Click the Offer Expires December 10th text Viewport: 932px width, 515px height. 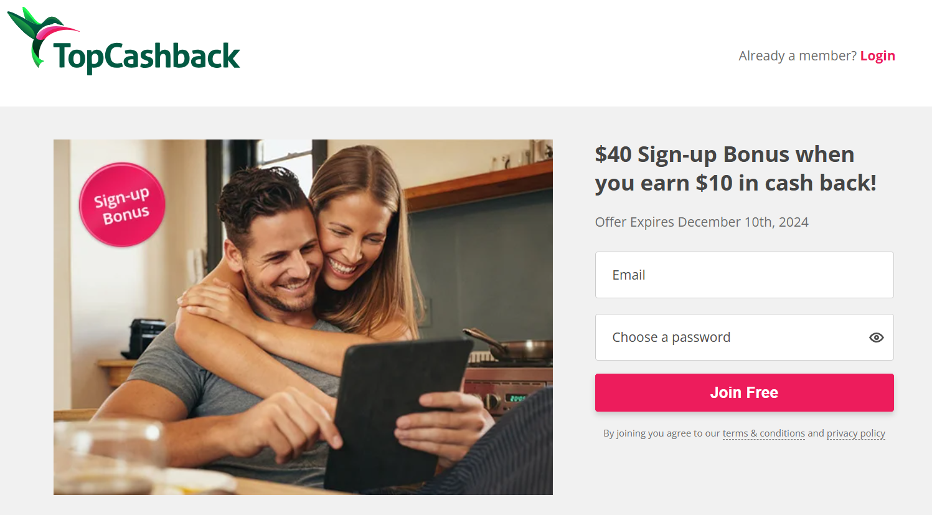tap(702, 222)
